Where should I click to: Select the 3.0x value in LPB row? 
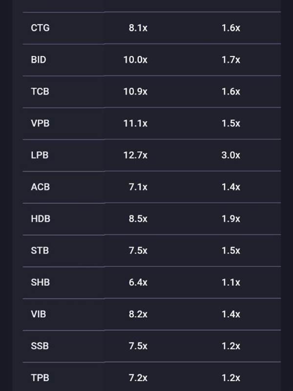click(230, 155)
